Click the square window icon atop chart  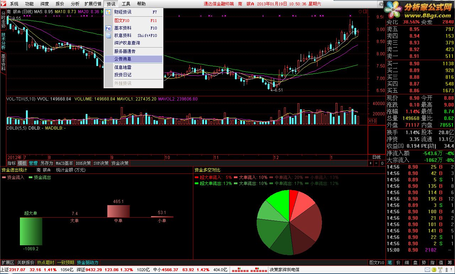pos(365,12)
